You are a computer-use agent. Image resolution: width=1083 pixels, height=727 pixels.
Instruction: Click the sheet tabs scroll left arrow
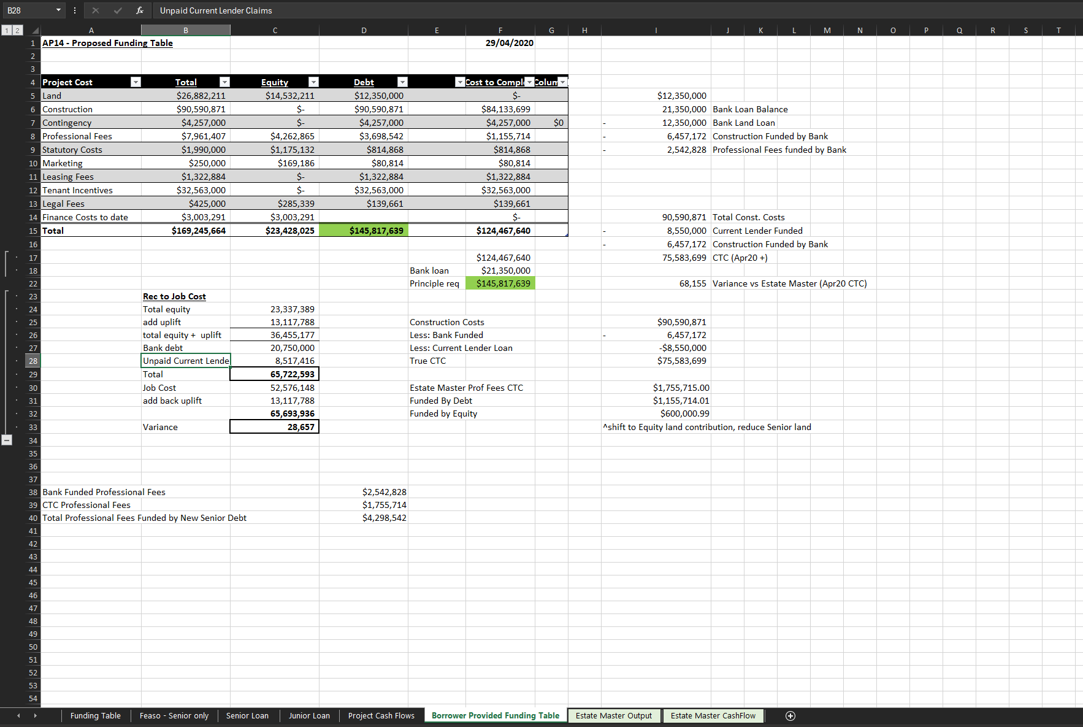point(18,716)
